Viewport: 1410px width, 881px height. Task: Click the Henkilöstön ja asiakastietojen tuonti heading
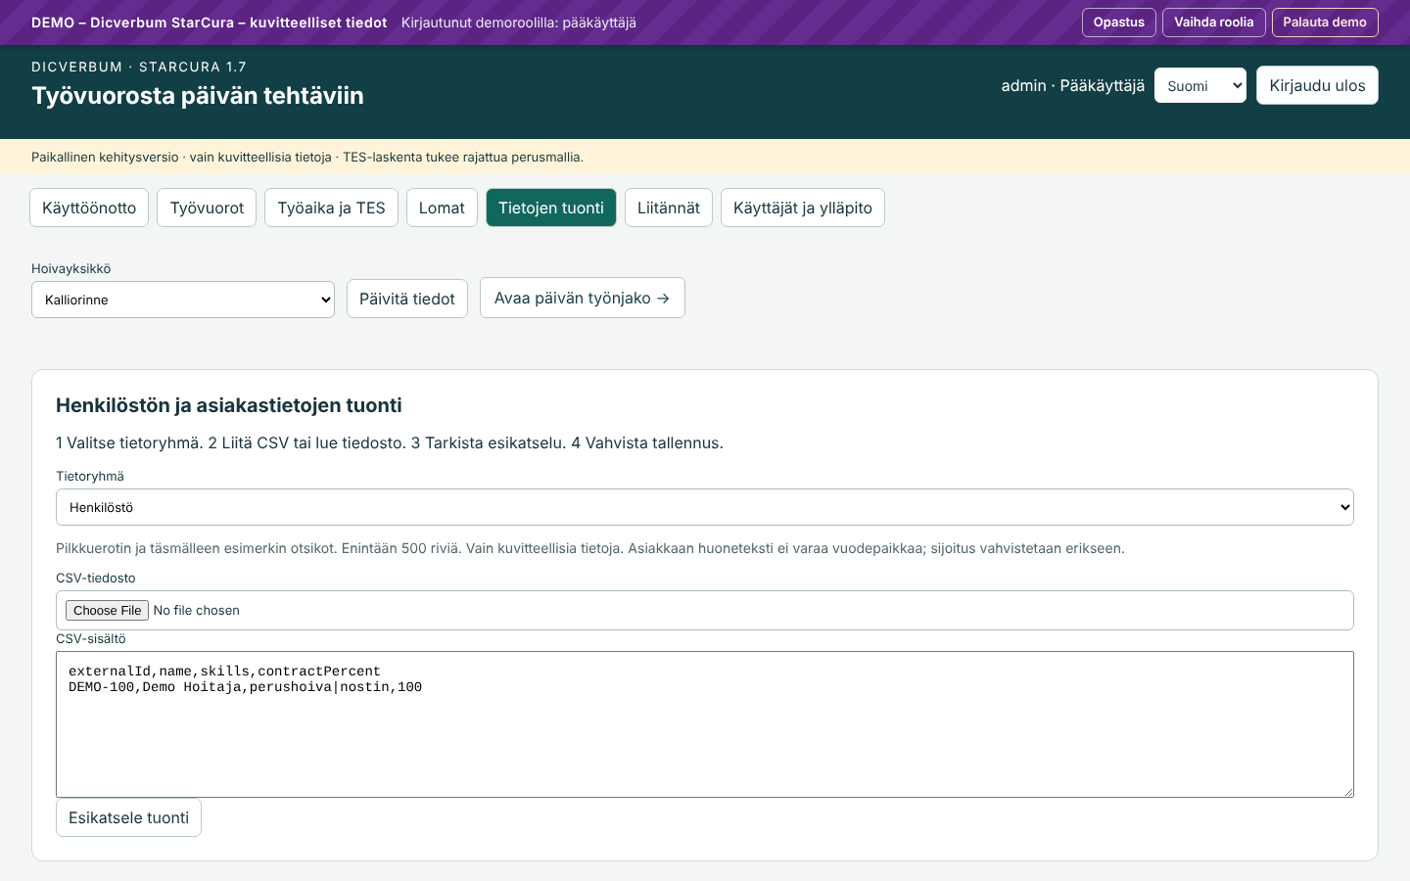(x=229, y=405)
